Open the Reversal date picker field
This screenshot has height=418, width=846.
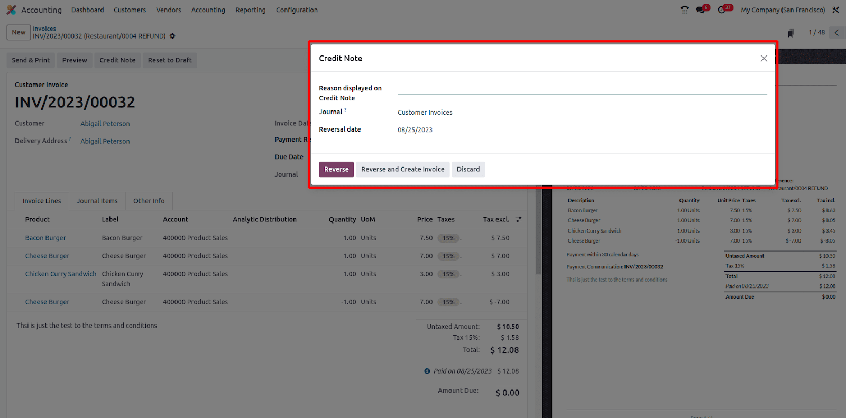[x=582, y=130]
